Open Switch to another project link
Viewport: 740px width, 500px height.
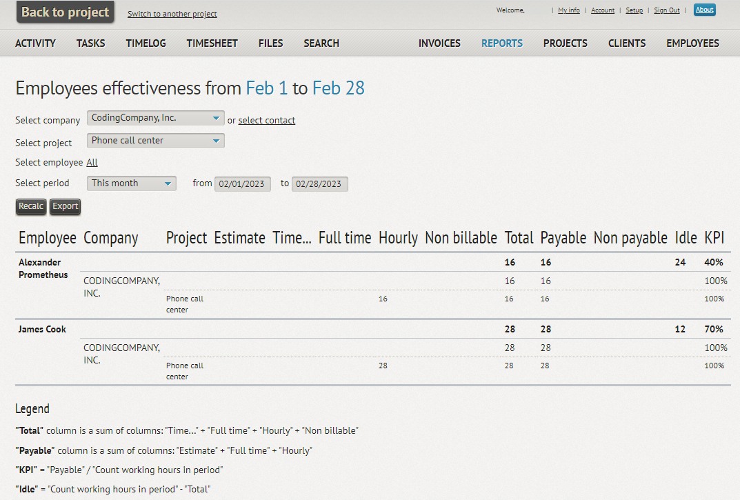click(172, 14)
